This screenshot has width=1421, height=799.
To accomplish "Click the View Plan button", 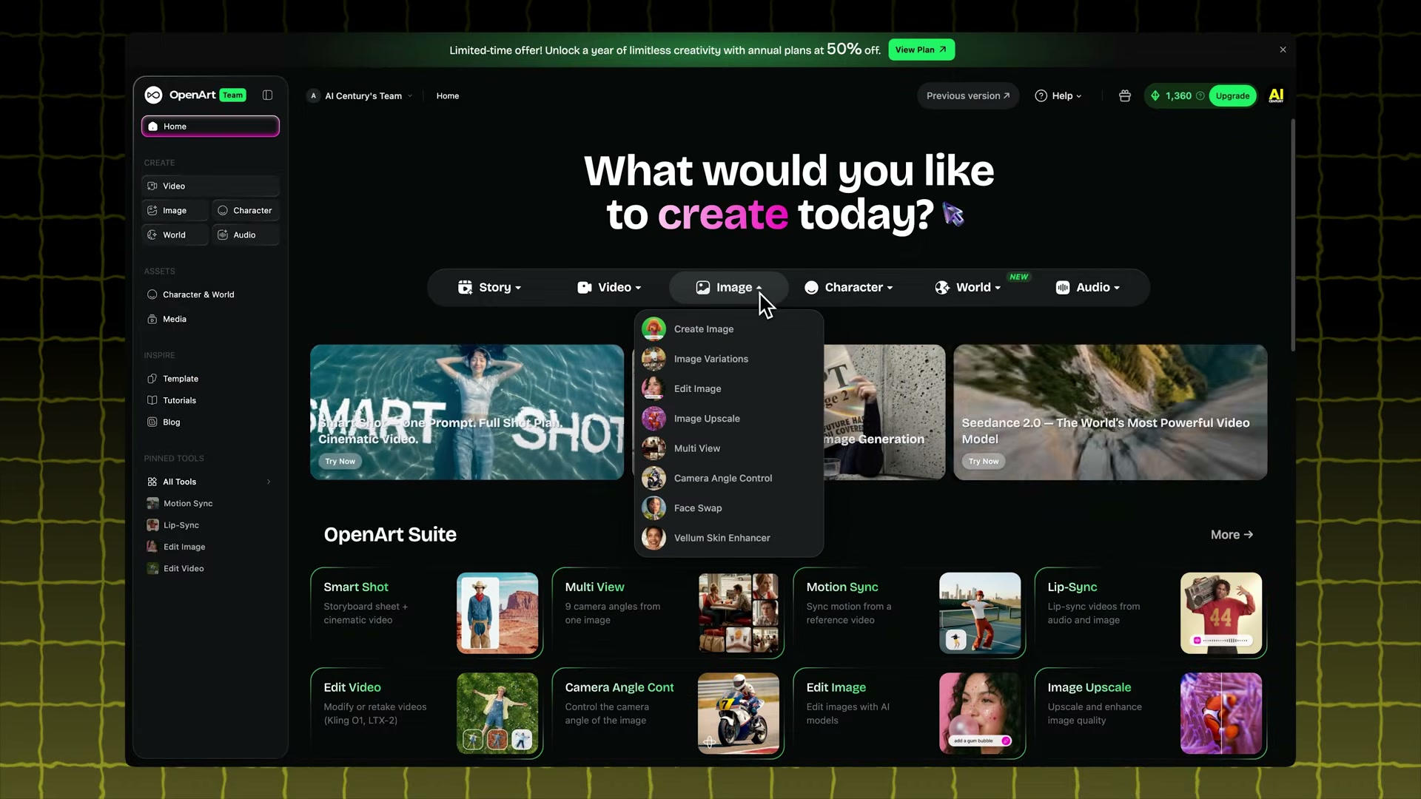I will click(921, 50).
